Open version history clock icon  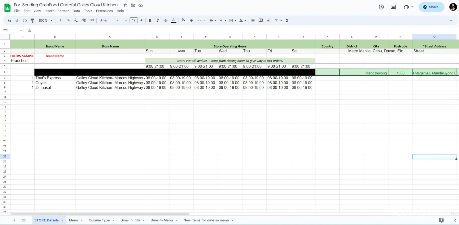381,7
